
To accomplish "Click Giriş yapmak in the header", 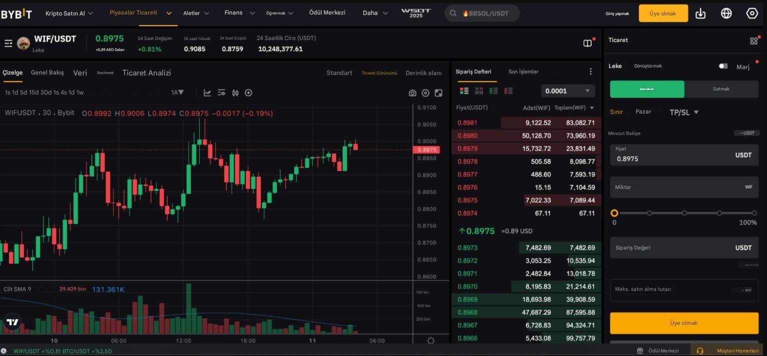I will pos(617,13).
